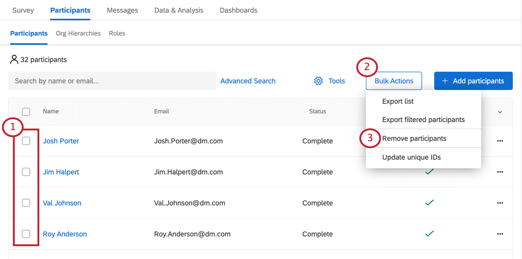Screen dimensions: 522x259
Task: Click the Tools gear icon
Action: pos(318,81)
